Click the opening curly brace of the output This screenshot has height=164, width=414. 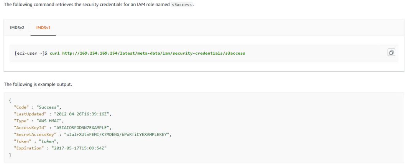click(x=10, y=101)
